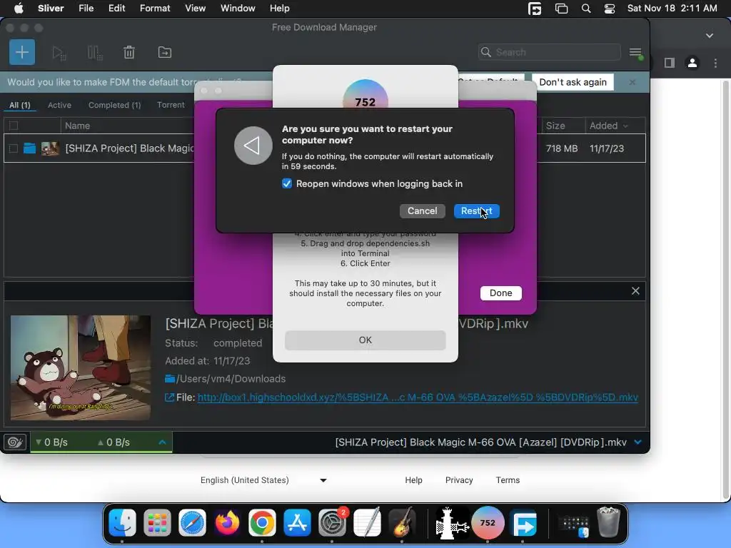Click the delete trash icon in toolbar

pos(129,52)
